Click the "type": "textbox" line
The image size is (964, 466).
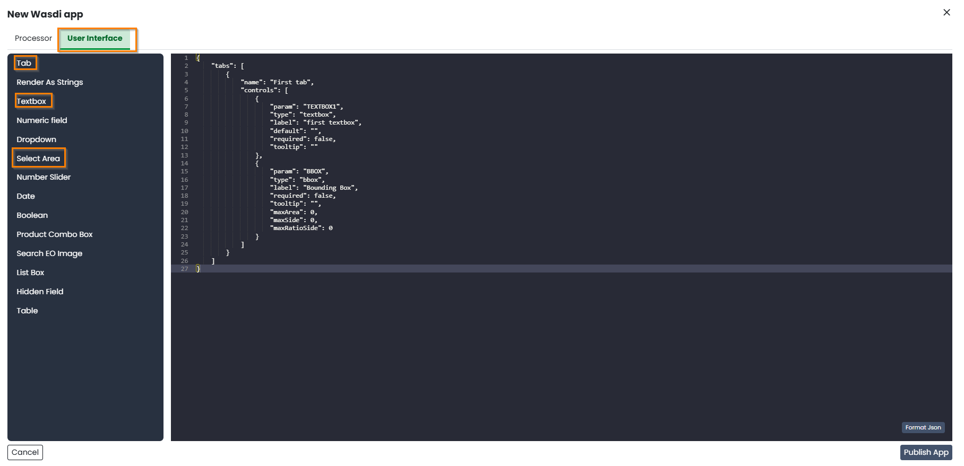click(x=303, y=115)
